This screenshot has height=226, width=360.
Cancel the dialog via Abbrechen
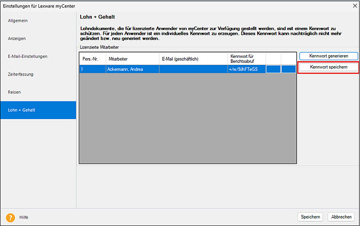click(x=341, y=217)
